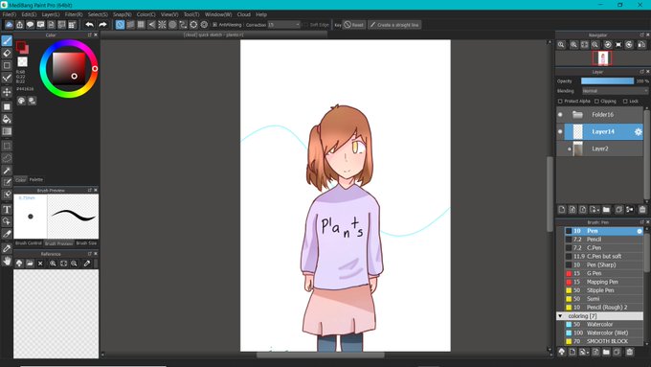
Task: Click the canvas horizontal scrollbar
Action: [x=320, y=355]
